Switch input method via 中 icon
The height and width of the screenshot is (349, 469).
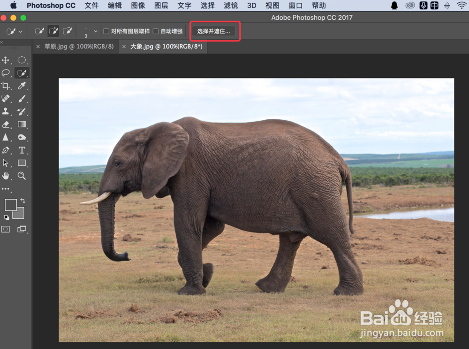(x=435, y=5)
